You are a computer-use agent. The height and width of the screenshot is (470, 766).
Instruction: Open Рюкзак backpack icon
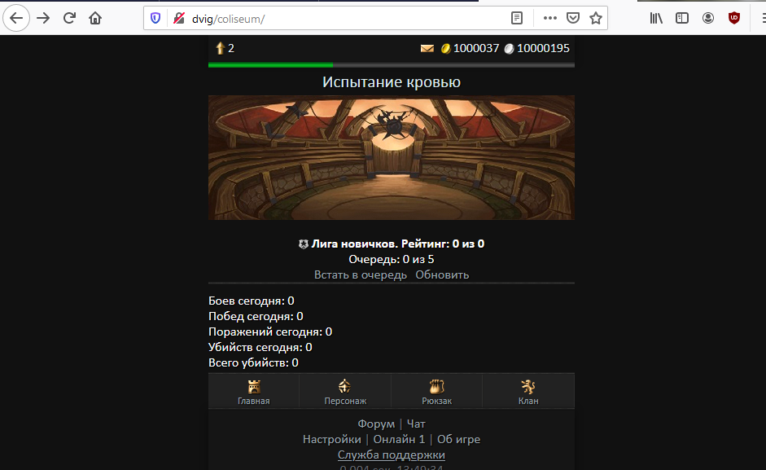click(x=437, y=386)
